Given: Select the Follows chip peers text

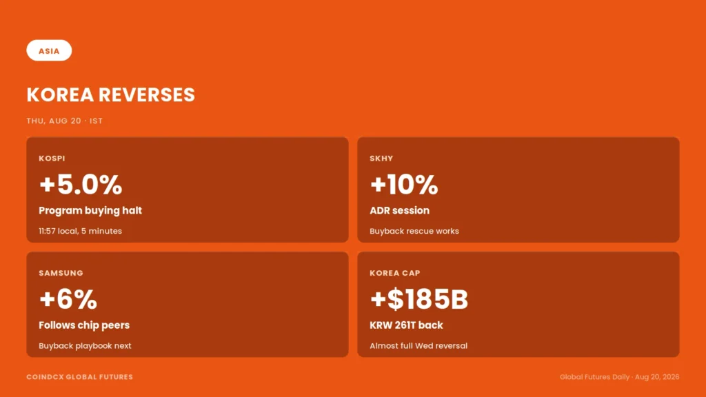Looking at the screenshot, I should point(84,325).
